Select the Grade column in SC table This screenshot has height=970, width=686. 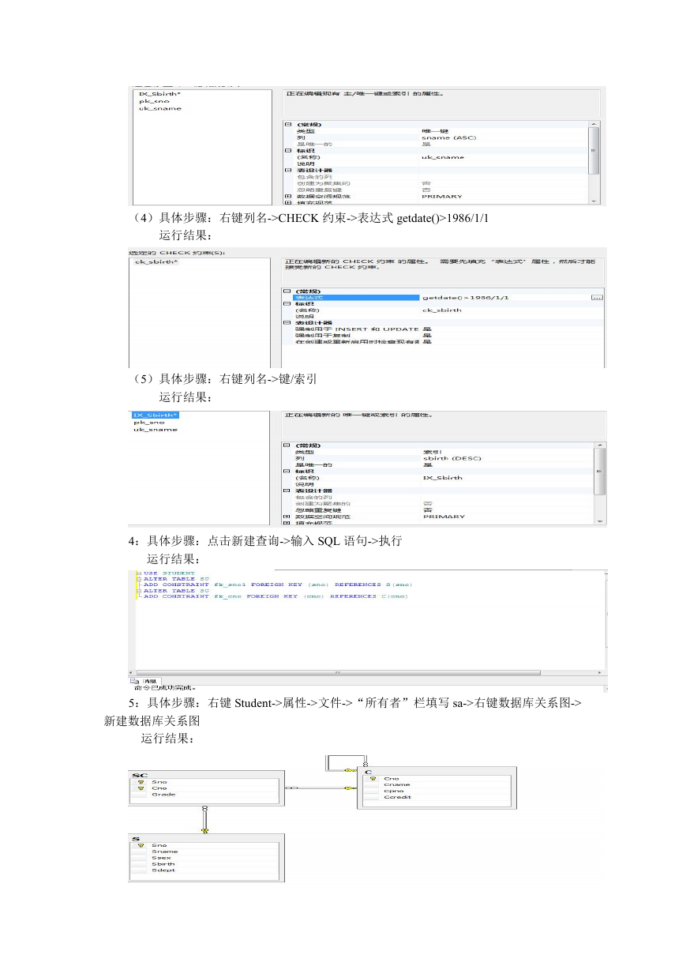164,795
